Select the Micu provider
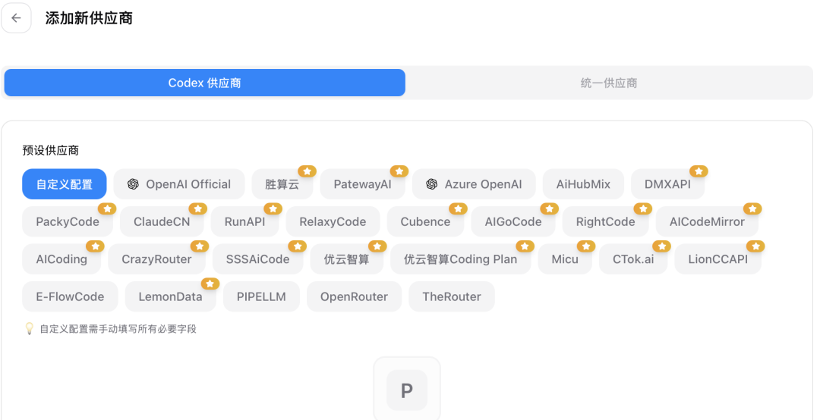The width and height of the screenshot is (820, 420). point(565,259)
